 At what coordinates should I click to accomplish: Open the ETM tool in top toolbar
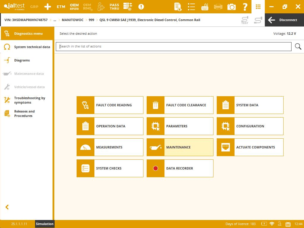(61, 7)
